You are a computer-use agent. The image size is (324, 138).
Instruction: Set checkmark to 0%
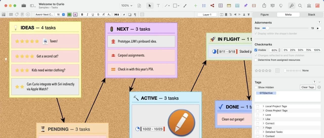click(286, 50)
